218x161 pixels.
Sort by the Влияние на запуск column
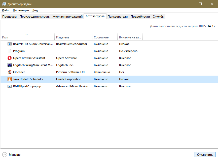[130, 37]
